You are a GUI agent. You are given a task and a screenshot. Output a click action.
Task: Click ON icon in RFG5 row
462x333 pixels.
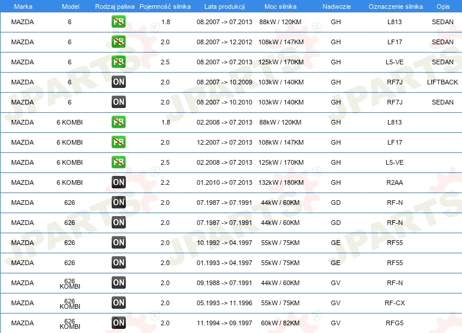118,323
